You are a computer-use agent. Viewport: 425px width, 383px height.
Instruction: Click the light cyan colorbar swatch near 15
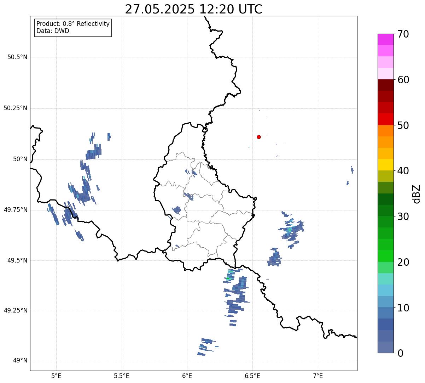click(385, 279)
